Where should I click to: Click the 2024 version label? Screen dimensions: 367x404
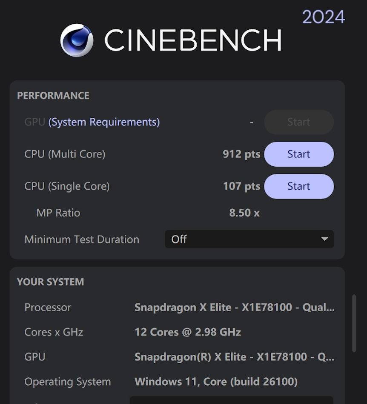pyautogui.click(x=323, y=17)
